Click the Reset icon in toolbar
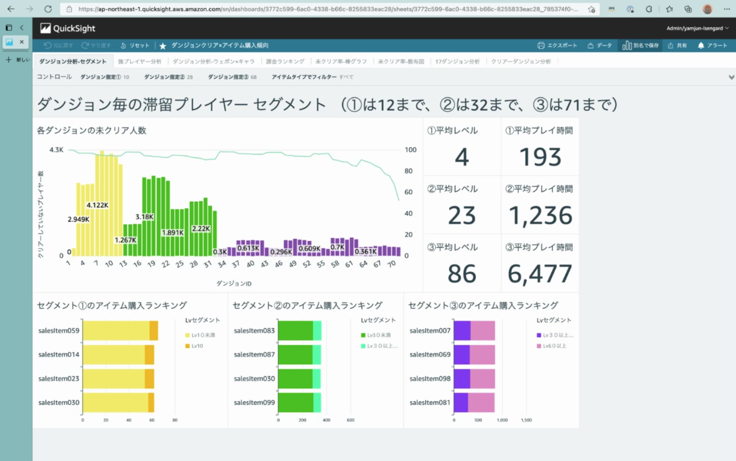The image size is (736, 461). 123,45
